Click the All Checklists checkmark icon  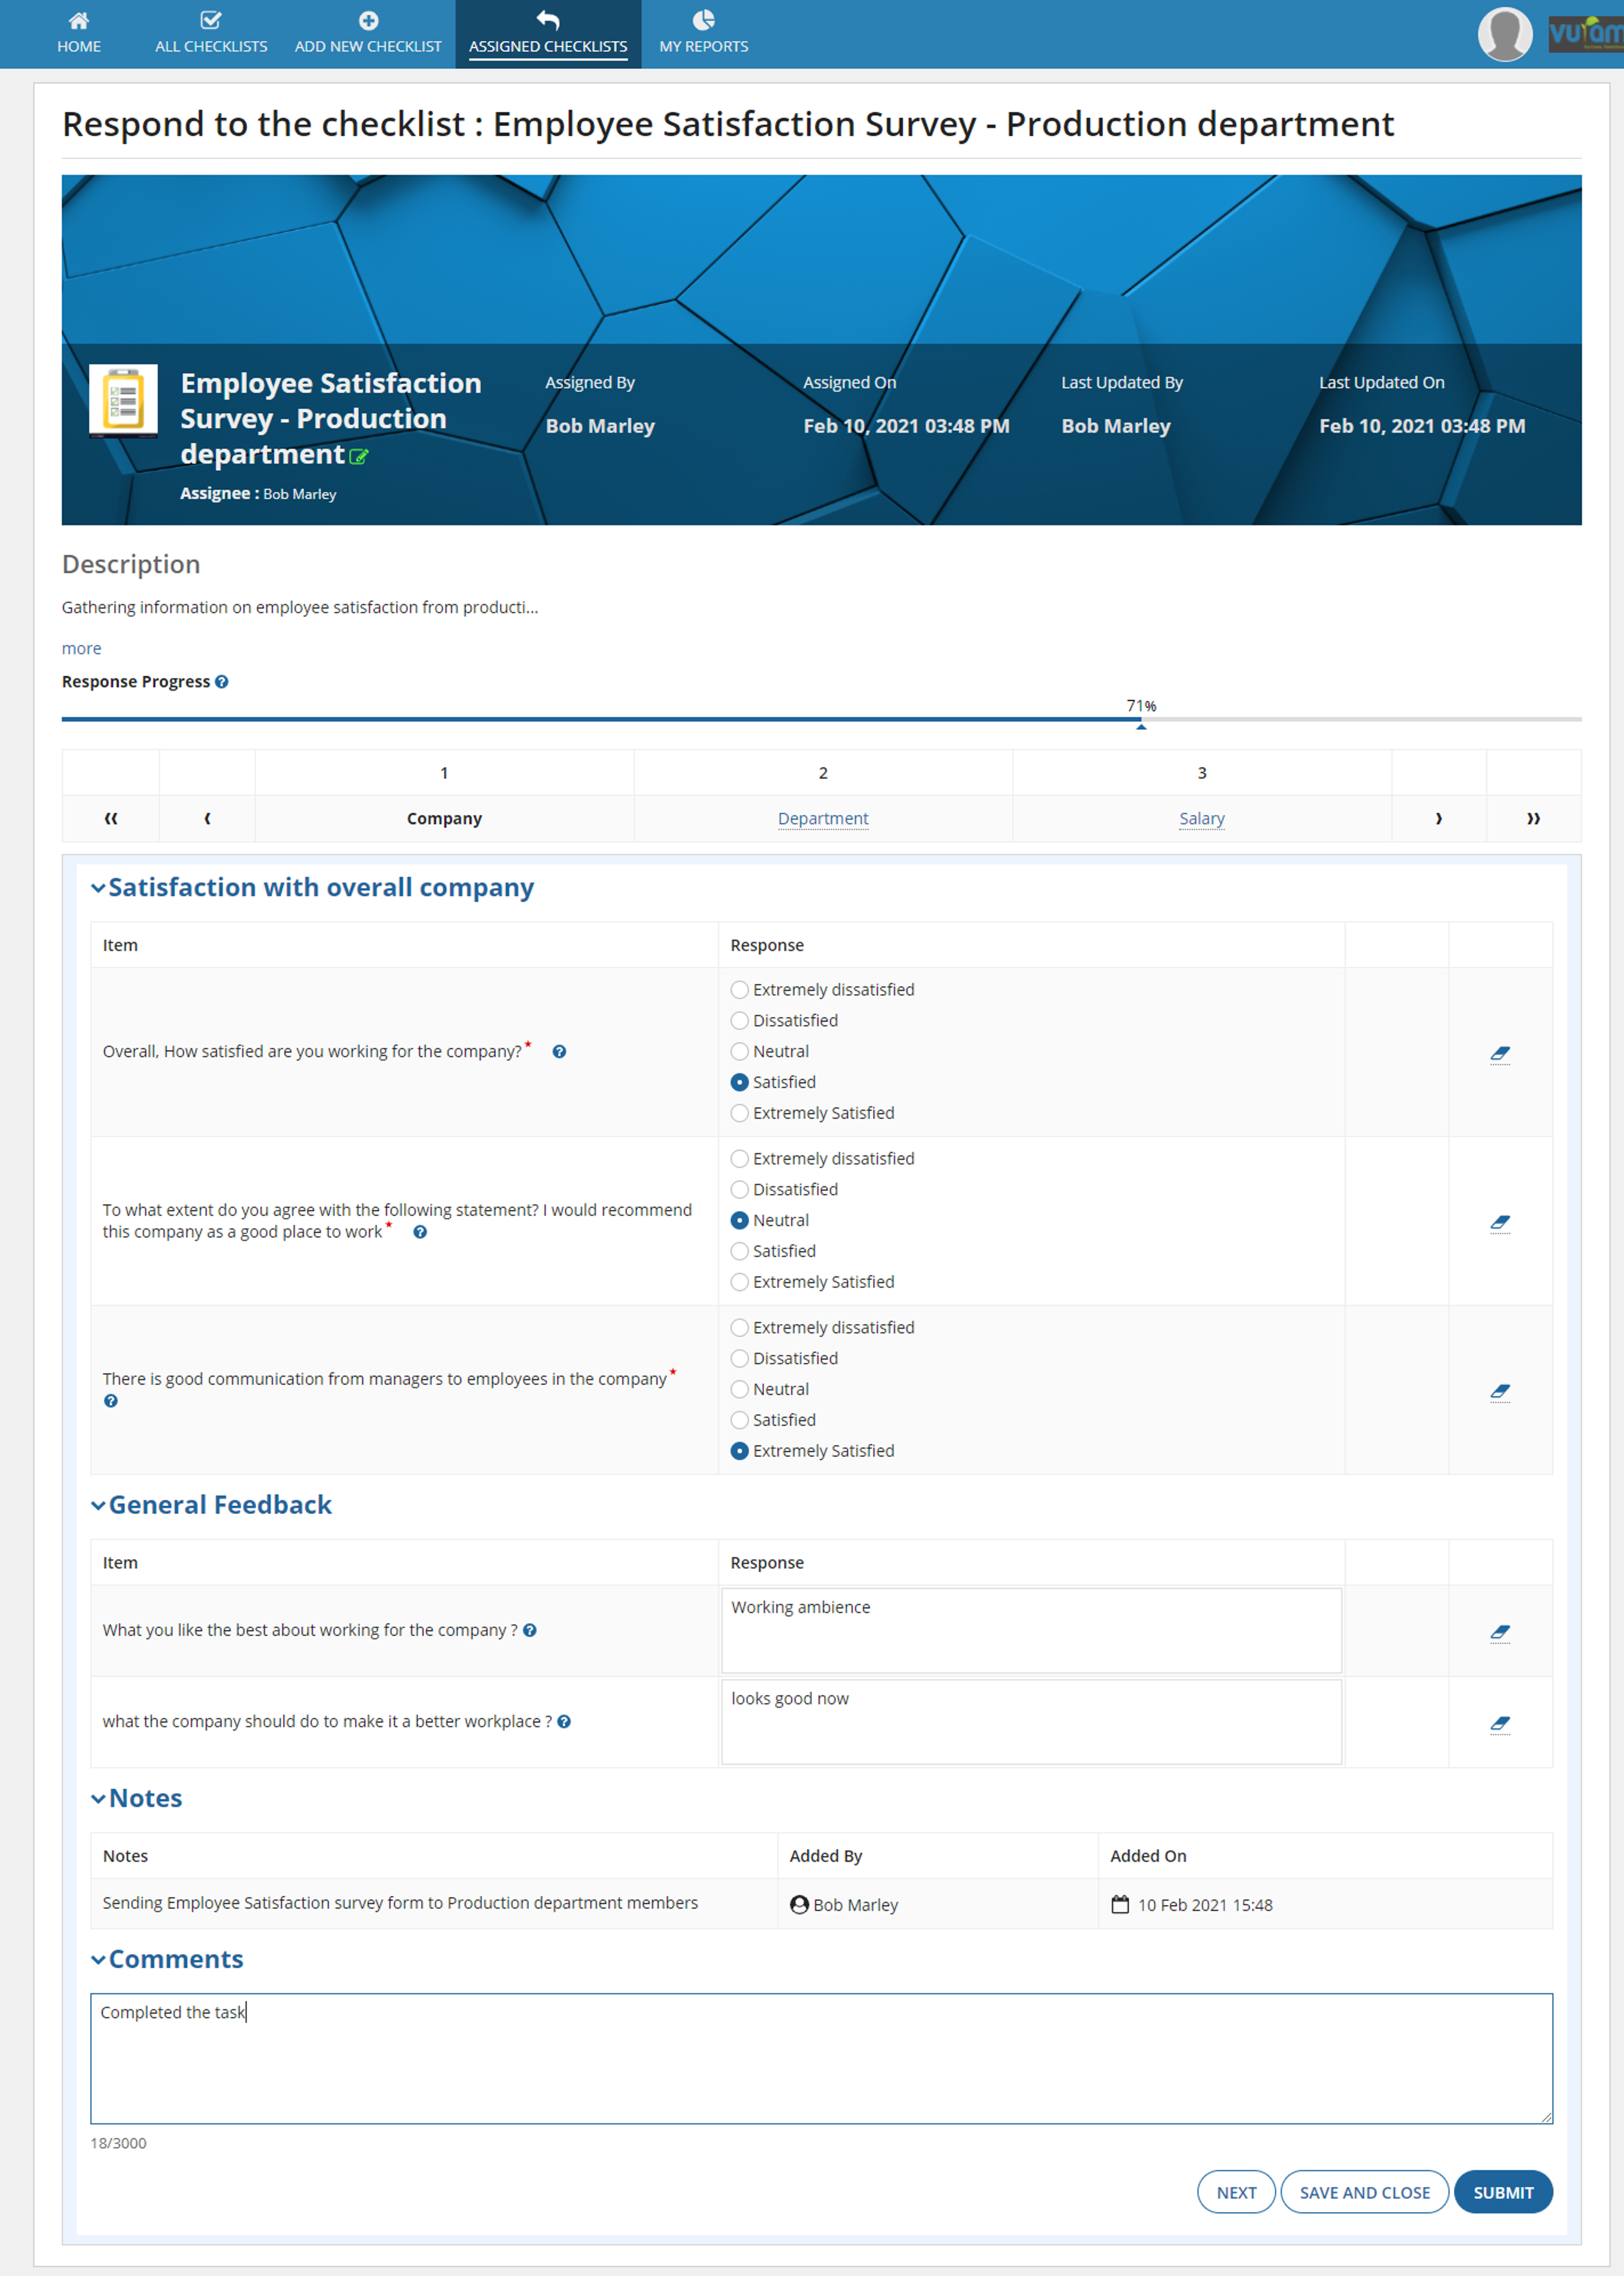211,20
